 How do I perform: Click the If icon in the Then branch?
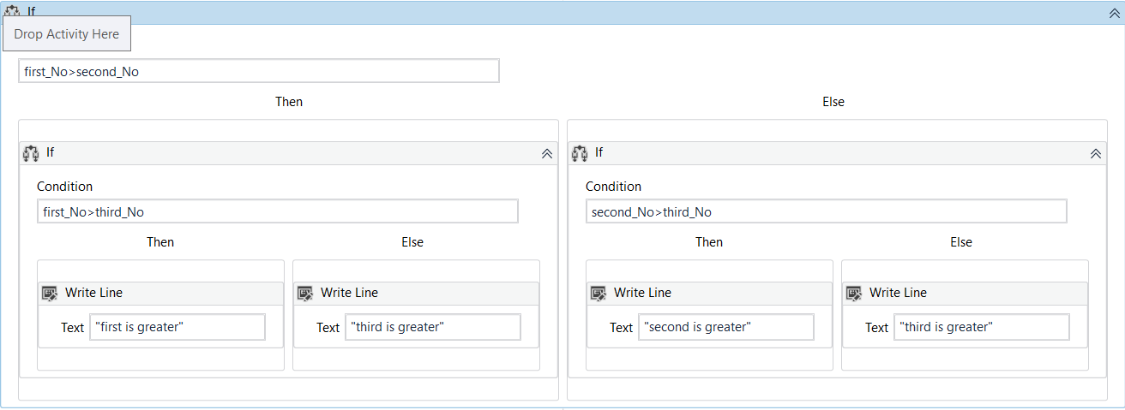point(31,153)
